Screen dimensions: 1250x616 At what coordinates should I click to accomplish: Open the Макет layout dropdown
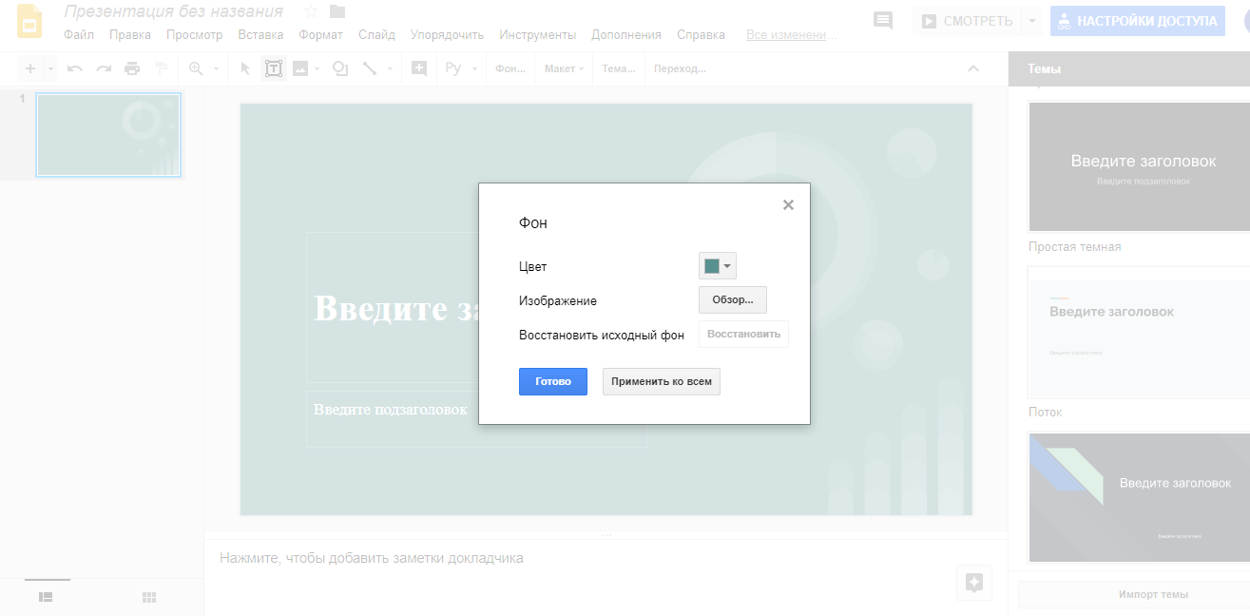click(563, 67)
